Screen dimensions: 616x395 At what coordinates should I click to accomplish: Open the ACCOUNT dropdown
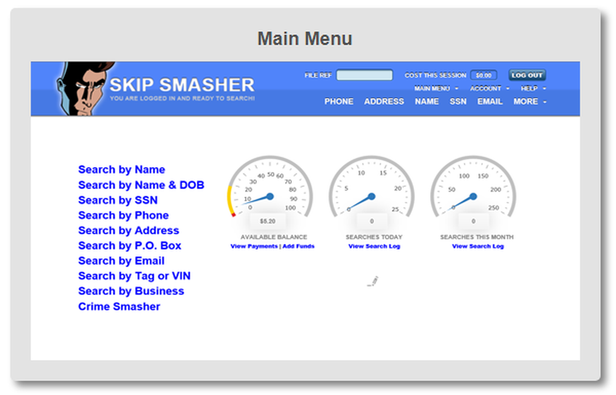485,88
